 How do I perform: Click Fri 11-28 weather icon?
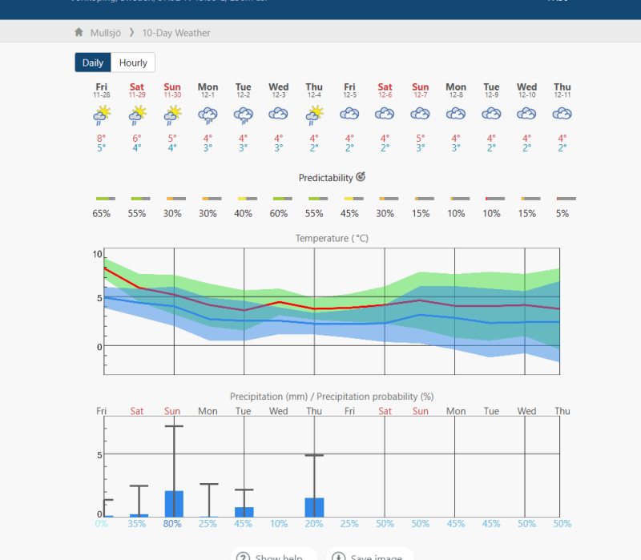tap(102, 115)
